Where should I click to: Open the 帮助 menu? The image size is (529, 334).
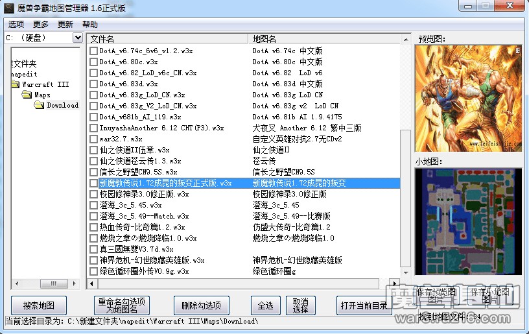[90, 24]
